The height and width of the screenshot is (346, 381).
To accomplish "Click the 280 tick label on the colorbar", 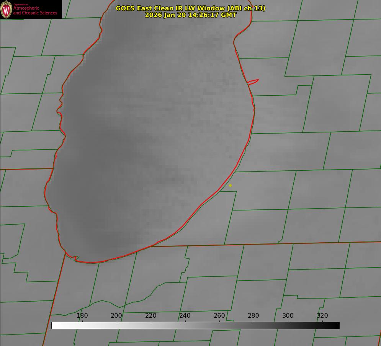I will pyautogui.click(x=253, y=316).
